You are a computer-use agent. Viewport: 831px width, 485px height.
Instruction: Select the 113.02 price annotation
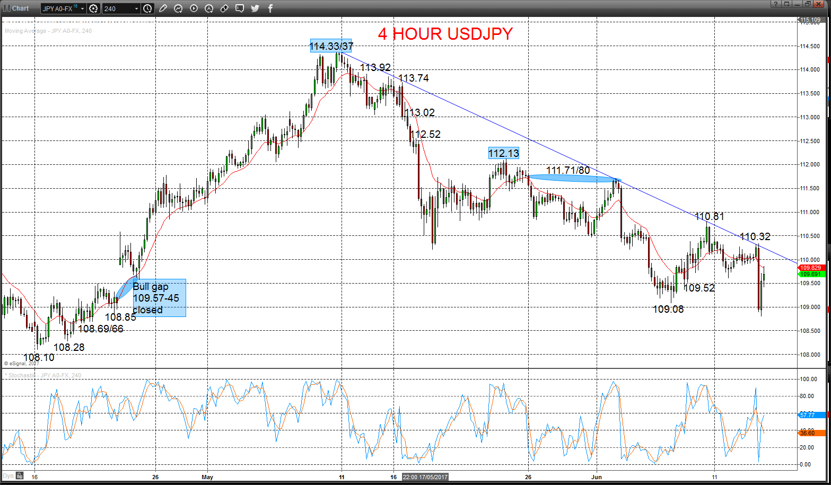point(419,112)
